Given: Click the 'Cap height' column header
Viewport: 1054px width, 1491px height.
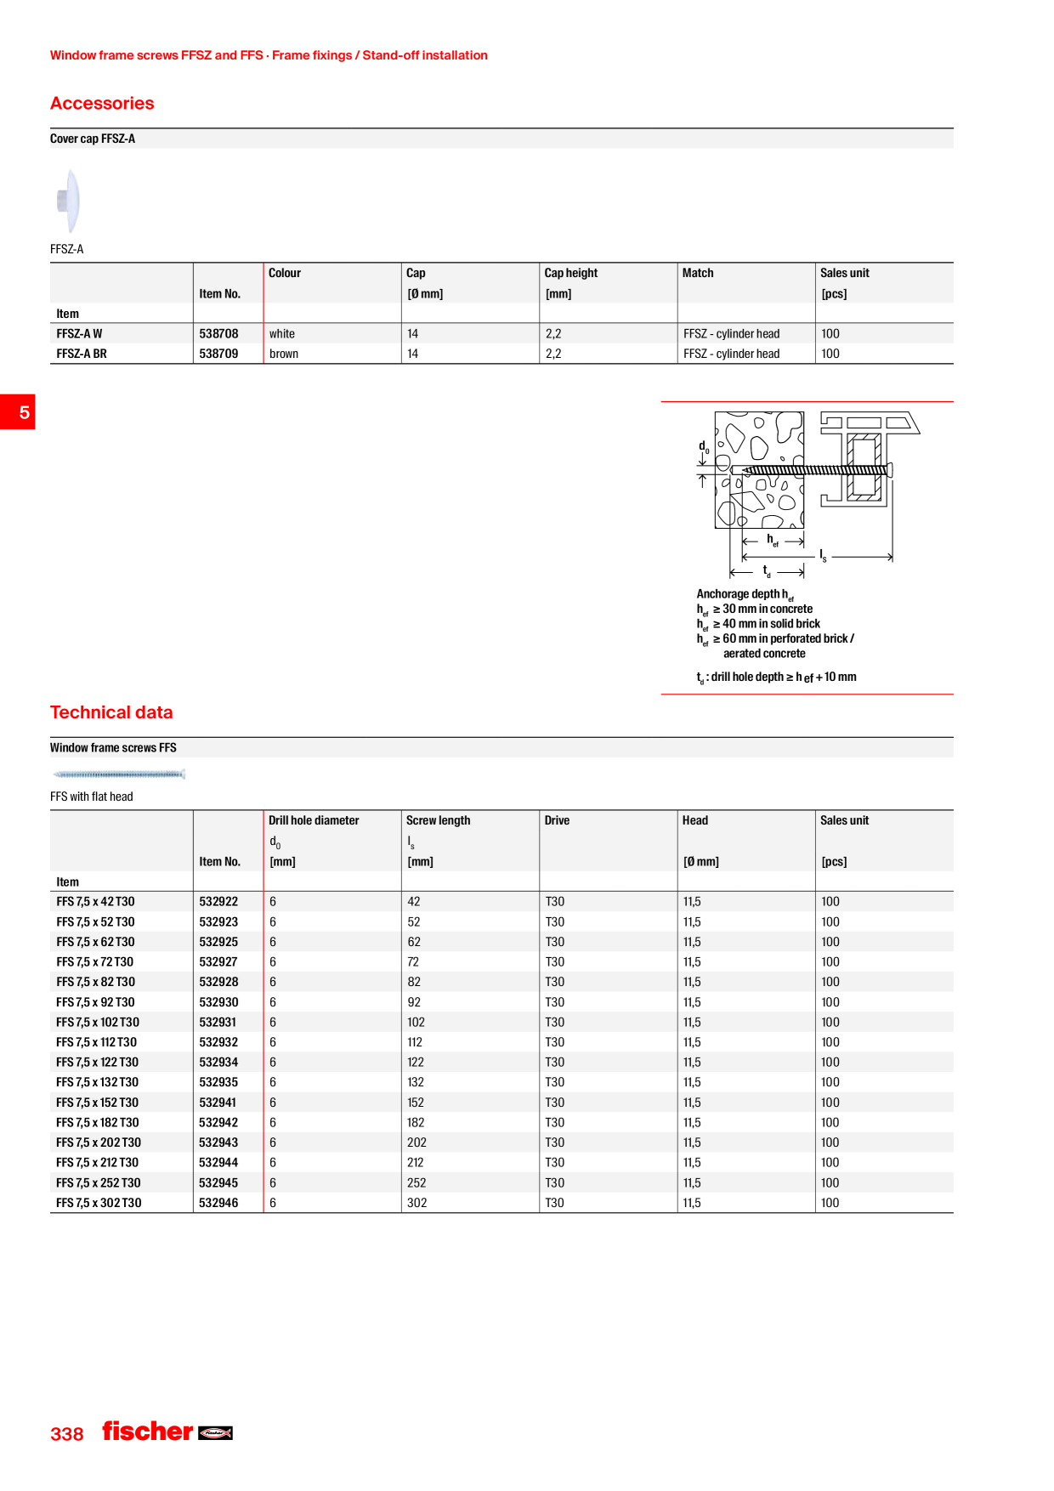Looking at the screenshot, I should pyautogui.click(x=571, y=273).
